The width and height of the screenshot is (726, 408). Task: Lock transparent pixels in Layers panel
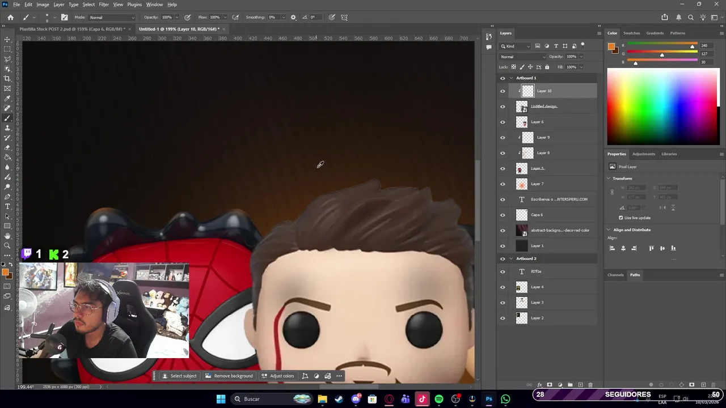tap(513, 67)
